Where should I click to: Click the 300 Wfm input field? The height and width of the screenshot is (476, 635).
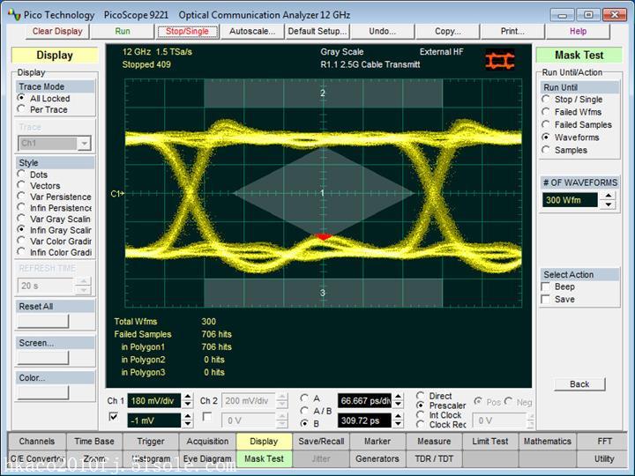click(x=570, y=200)
